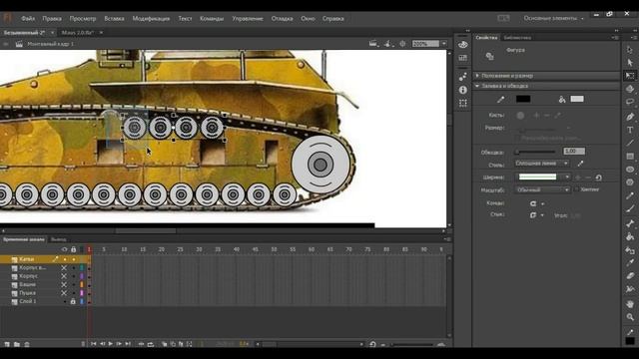Viewport: 639px width, 359px height.
Task: Open the Файл menu
Action: [x=28, y=18]
